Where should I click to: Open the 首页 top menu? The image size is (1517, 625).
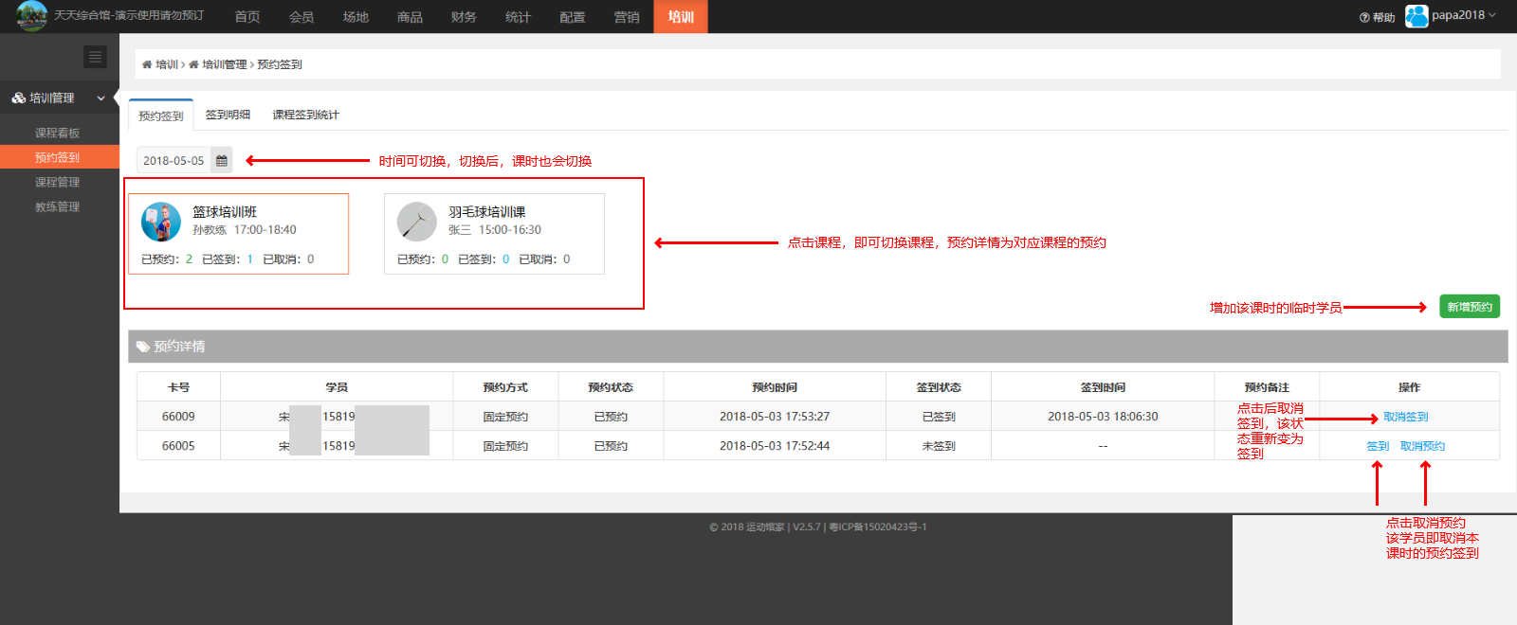tap(247, 17)
